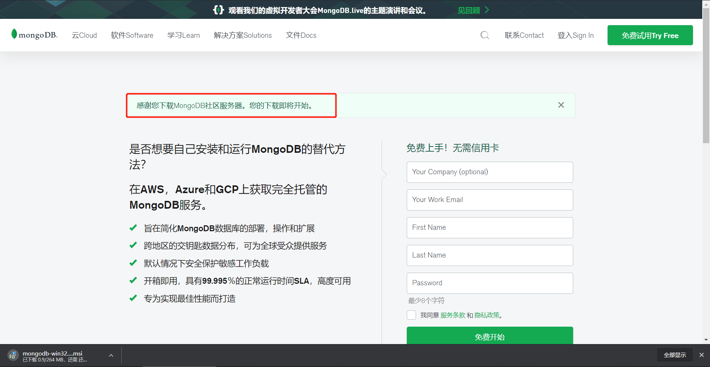Focus the First Name field
Image resolution: width=710 pixels, height=367 pixels.
click(x=490, y=228)
